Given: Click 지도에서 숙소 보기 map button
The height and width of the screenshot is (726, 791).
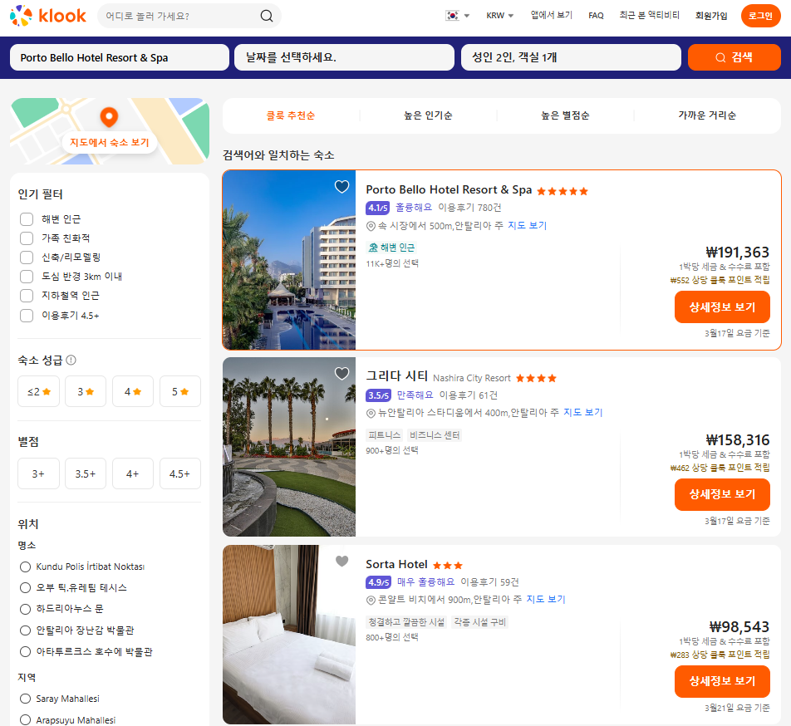Looking at the screenshot, I should coord(110,143).
